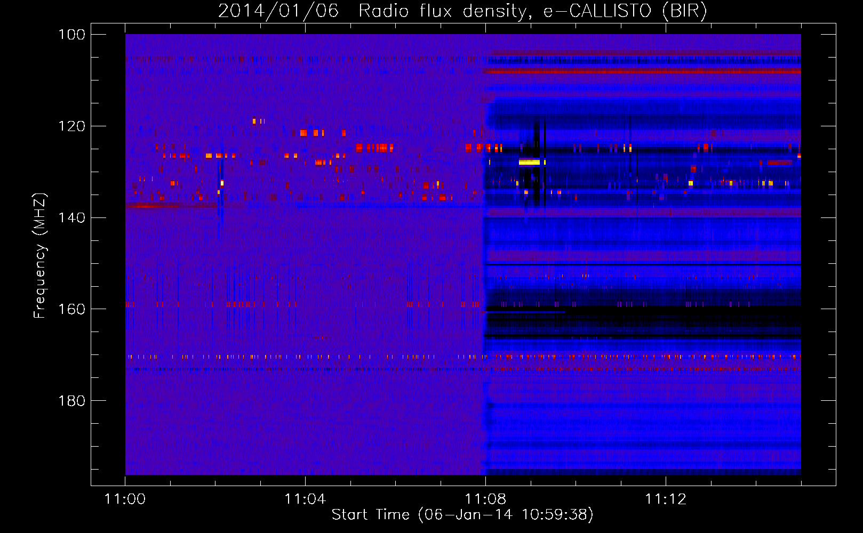Click the 11:12 time tick label
Viewport: 863px width, 533px height.
(x=666, y=499)
